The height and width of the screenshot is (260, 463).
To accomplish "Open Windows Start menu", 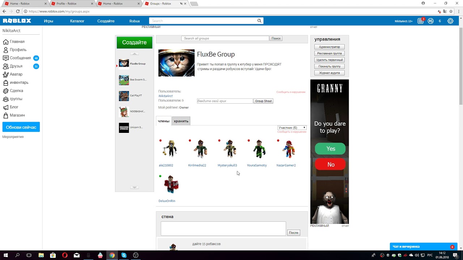I will (x=6, y=255).
